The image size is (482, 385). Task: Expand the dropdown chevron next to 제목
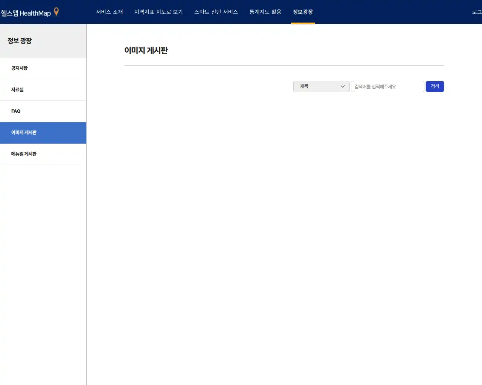pyautogui.click(x=343, y=86)
